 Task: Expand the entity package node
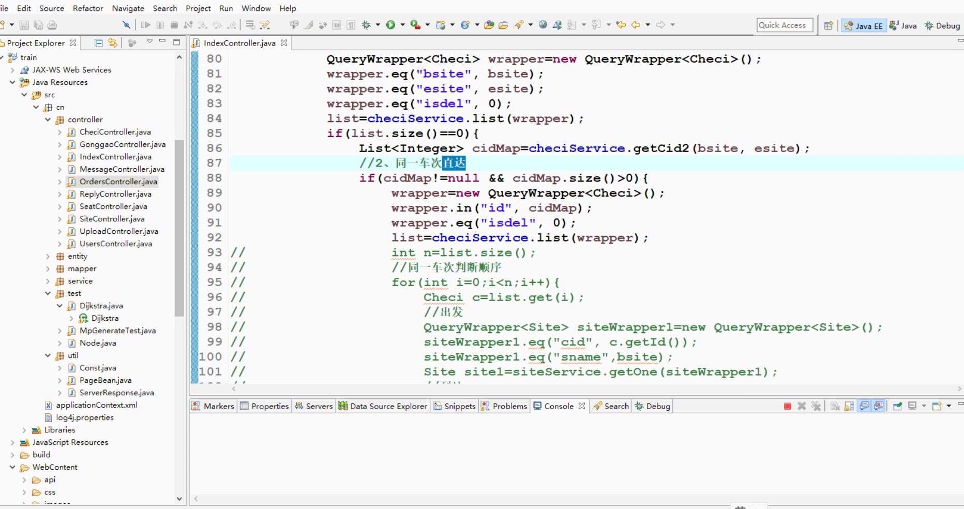pos(48,256)
